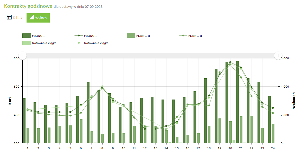Click the right handle of chart range slider
The width and height of the screenshot is (302, 155).
(278, 55)
